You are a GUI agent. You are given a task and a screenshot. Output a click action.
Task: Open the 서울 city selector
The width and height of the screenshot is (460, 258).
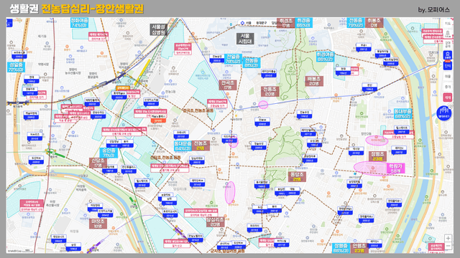pyautogui.click(x=248, y=23)
